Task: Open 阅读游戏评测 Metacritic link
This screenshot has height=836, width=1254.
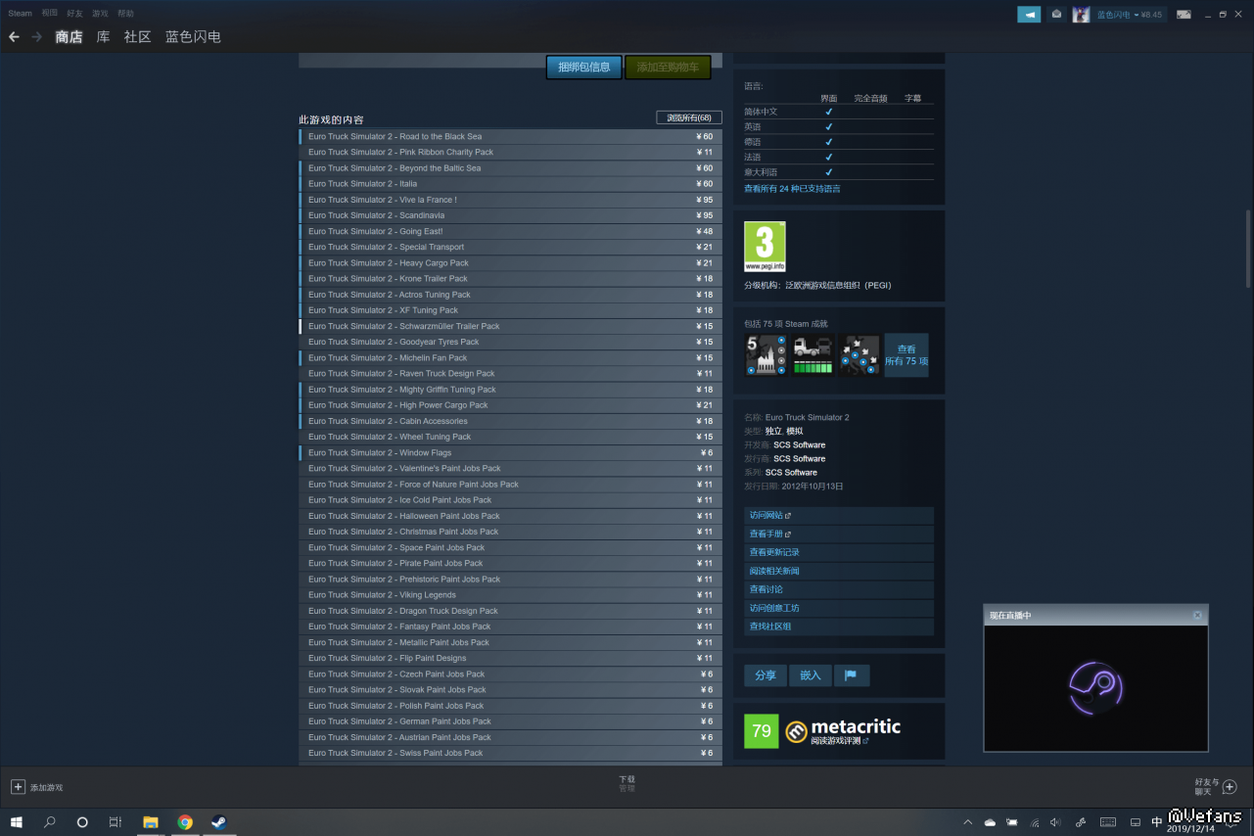Action: [840, 742]
